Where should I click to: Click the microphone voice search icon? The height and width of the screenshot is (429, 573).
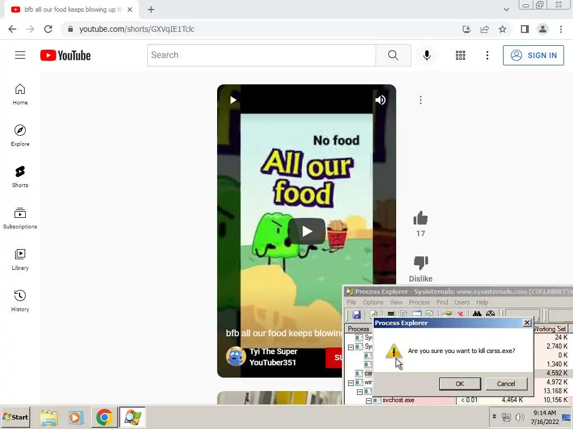click(x=426, y=55)
